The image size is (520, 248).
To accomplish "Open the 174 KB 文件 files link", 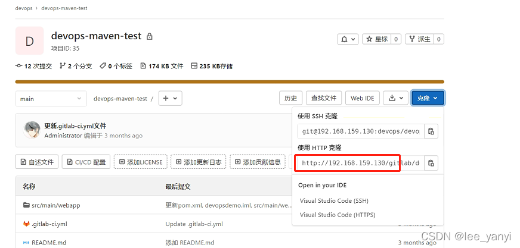I will [162, 66].
